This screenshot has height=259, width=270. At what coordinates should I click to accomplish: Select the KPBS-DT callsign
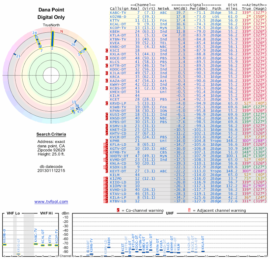[x=118, y=122]
